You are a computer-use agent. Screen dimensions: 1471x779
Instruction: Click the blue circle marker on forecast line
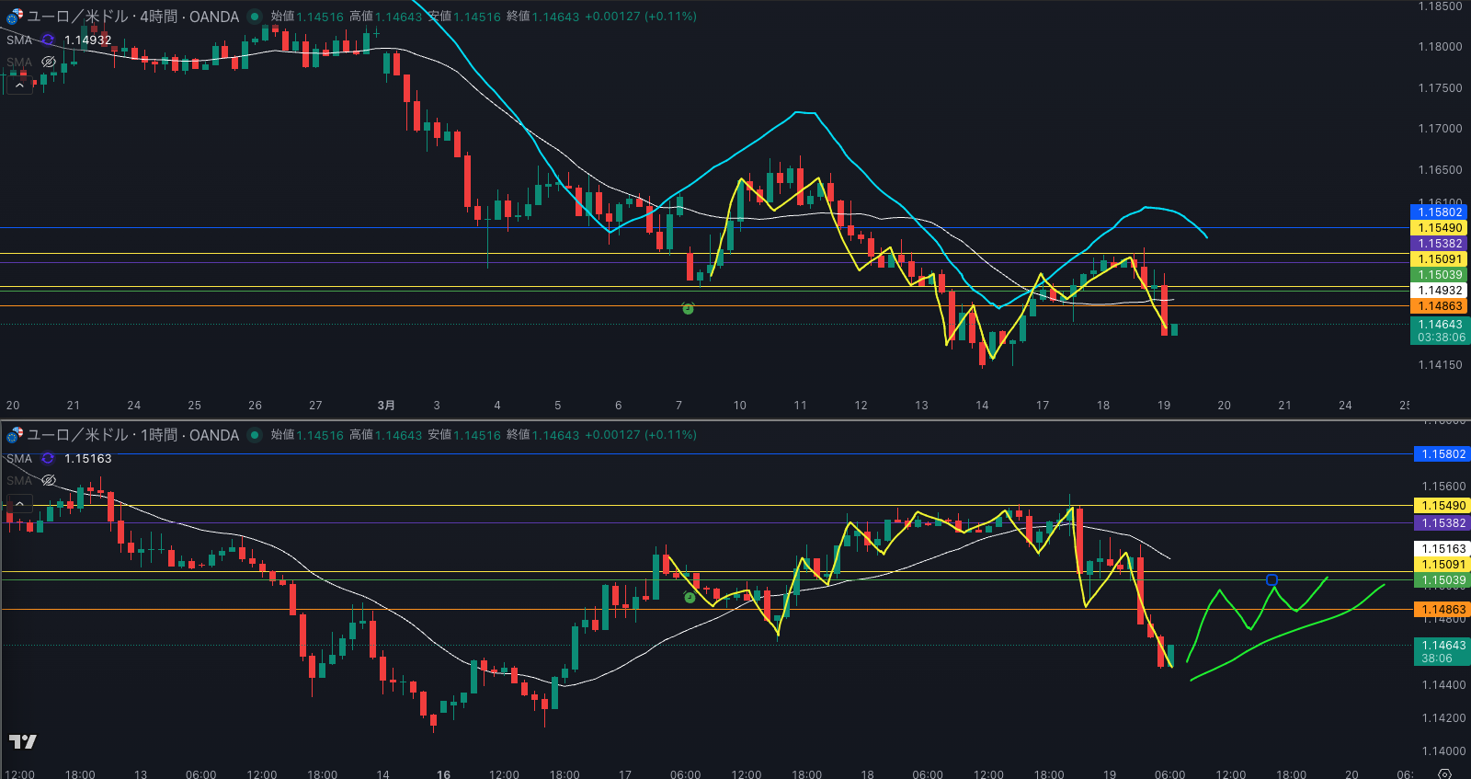(x=1271, y=579)
